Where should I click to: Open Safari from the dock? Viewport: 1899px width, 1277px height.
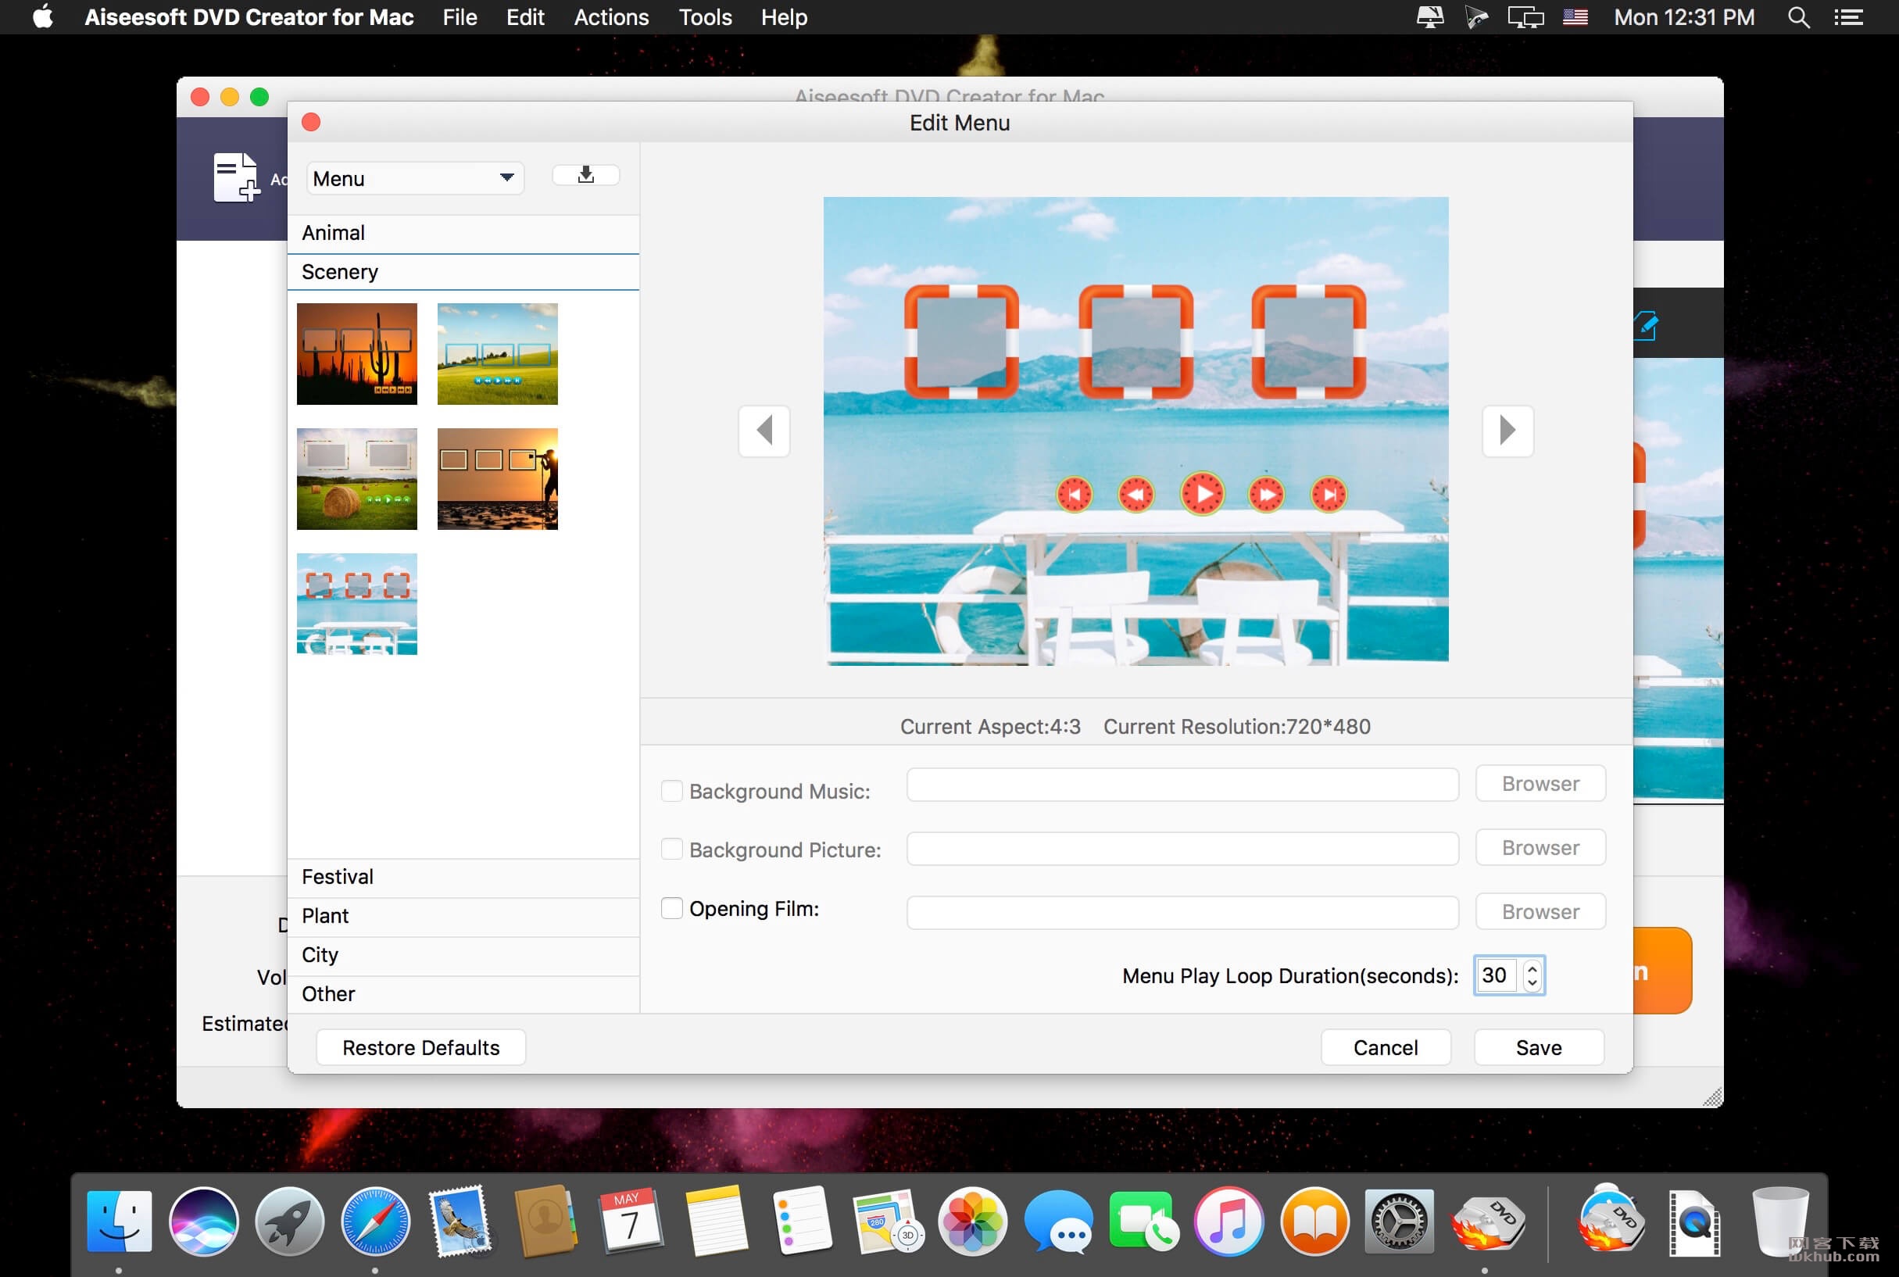tap(374, 1221)
